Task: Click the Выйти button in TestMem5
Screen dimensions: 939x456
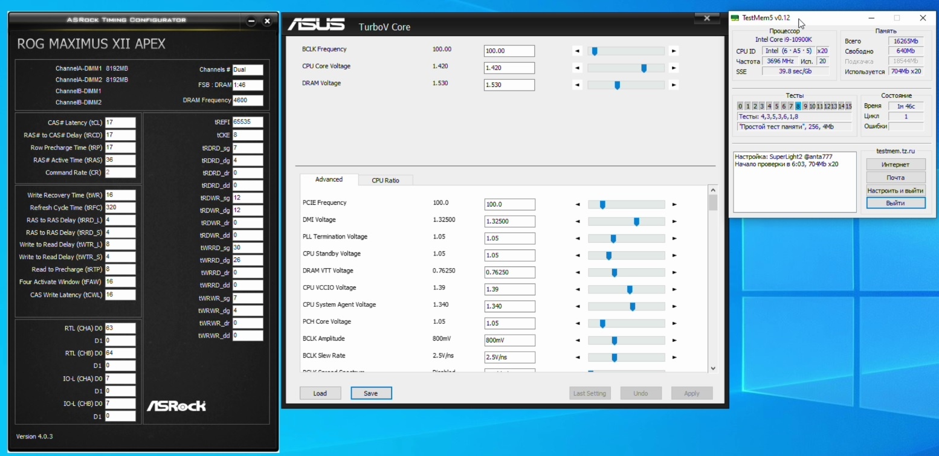Action: coord(895,204)
